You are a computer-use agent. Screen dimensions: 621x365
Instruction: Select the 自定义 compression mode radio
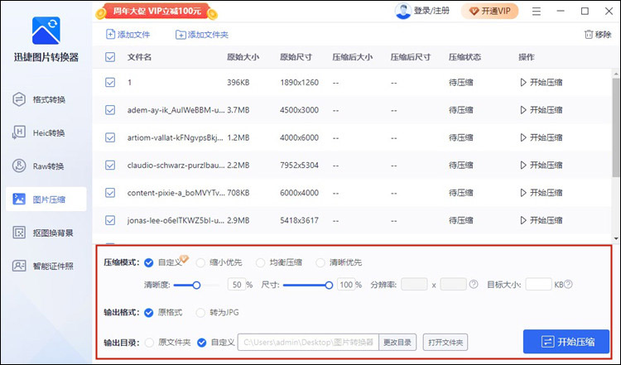pos(149,262)
